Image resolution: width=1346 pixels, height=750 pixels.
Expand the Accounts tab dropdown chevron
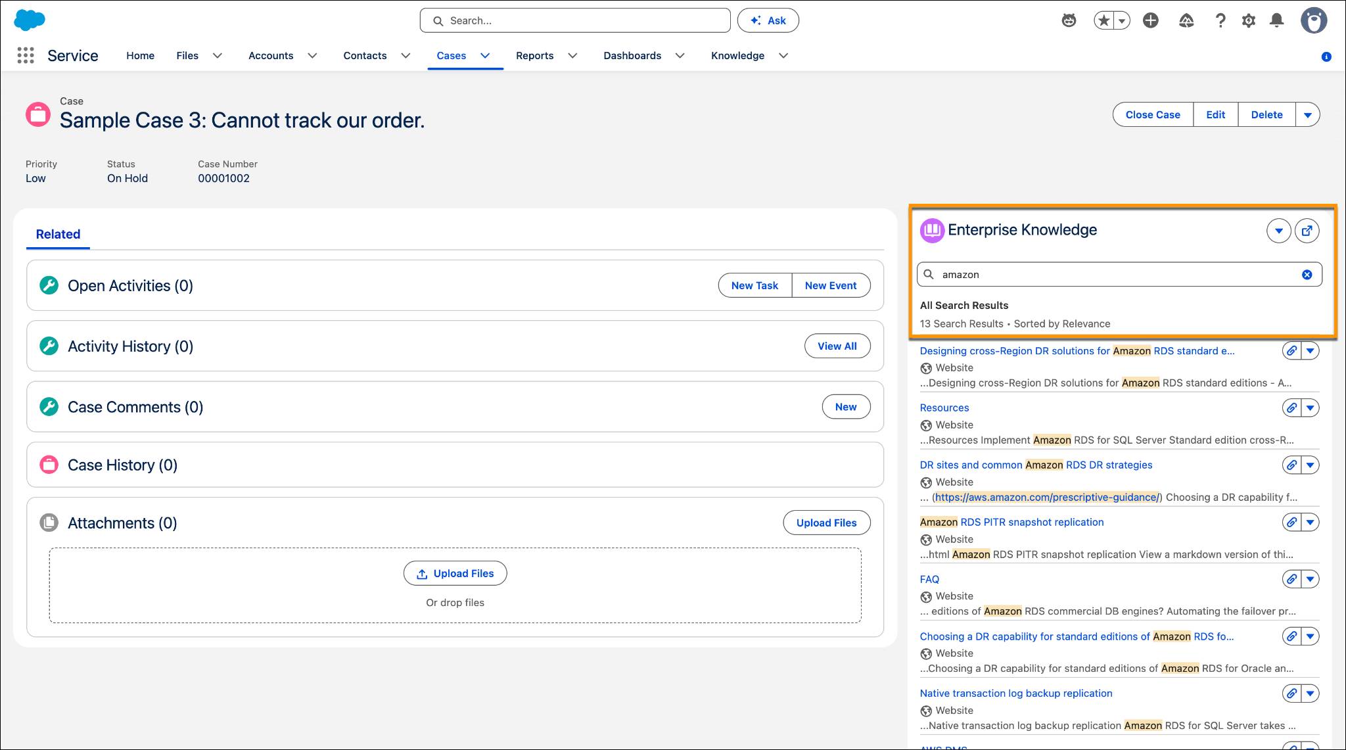tap(313, 56)
